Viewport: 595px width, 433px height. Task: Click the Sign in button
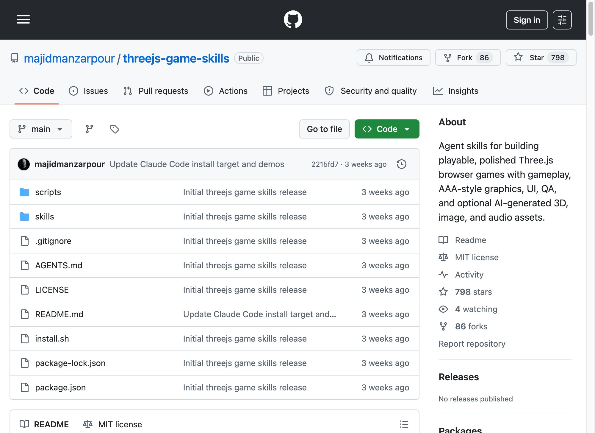pyautogui.click(x=527, y=20)
